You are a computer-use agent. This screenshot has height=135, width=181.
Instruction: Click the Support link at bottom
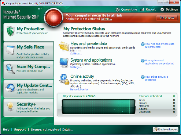[x=20, y=130]
